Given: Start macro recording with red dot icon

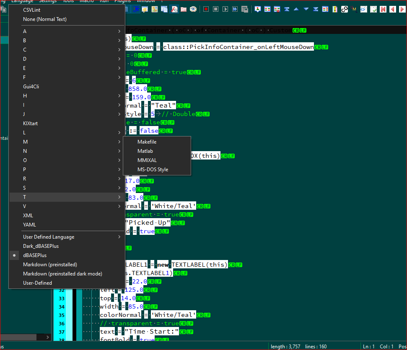Looking at the screenshot, I should pos(206,9).
